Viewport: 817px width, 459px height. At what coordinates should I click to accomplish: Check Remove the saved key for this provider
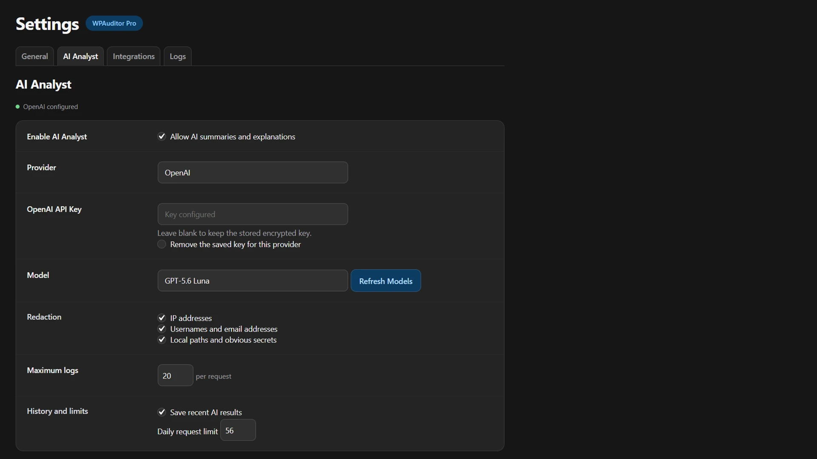tap(162, 244)
